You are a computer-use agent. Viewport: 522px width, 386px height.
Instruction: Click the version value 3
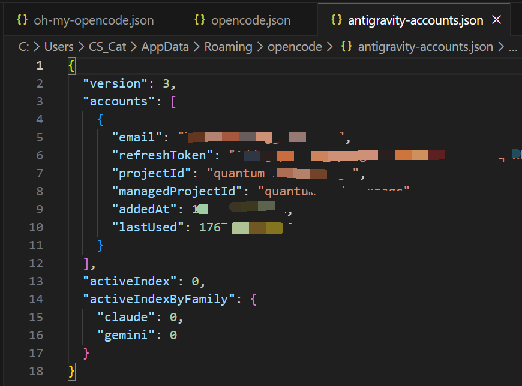coord(166,83)
